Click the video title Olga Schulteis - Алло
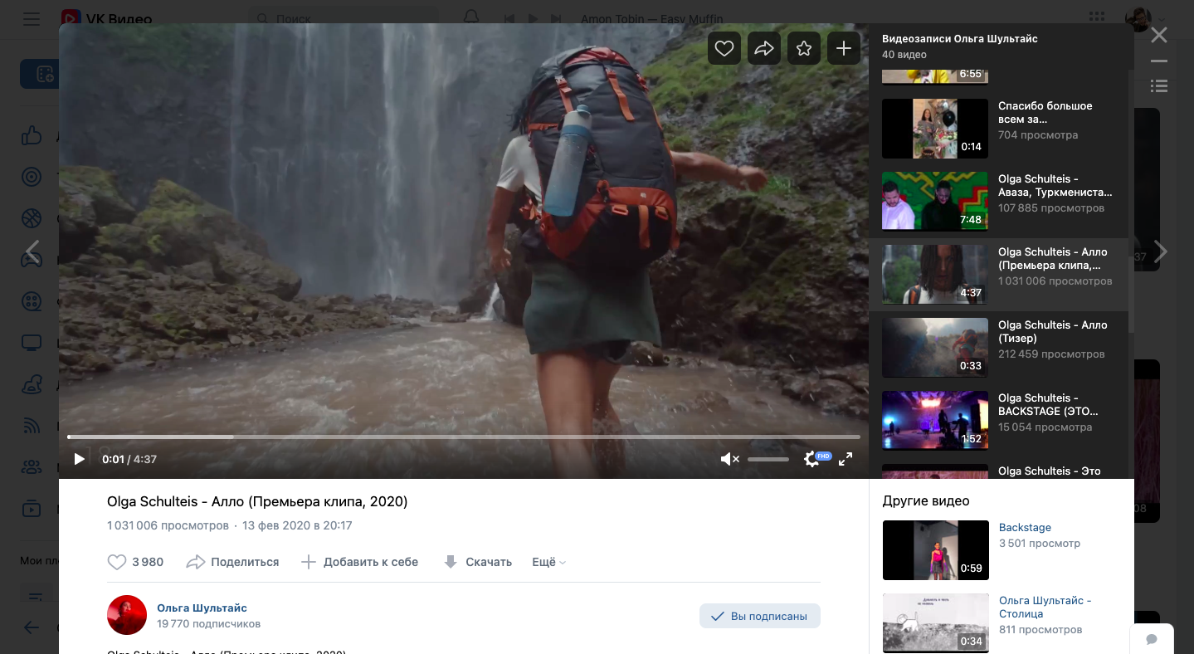Image resolution: width=1194 pixels, height=654 pixels. 257,501
